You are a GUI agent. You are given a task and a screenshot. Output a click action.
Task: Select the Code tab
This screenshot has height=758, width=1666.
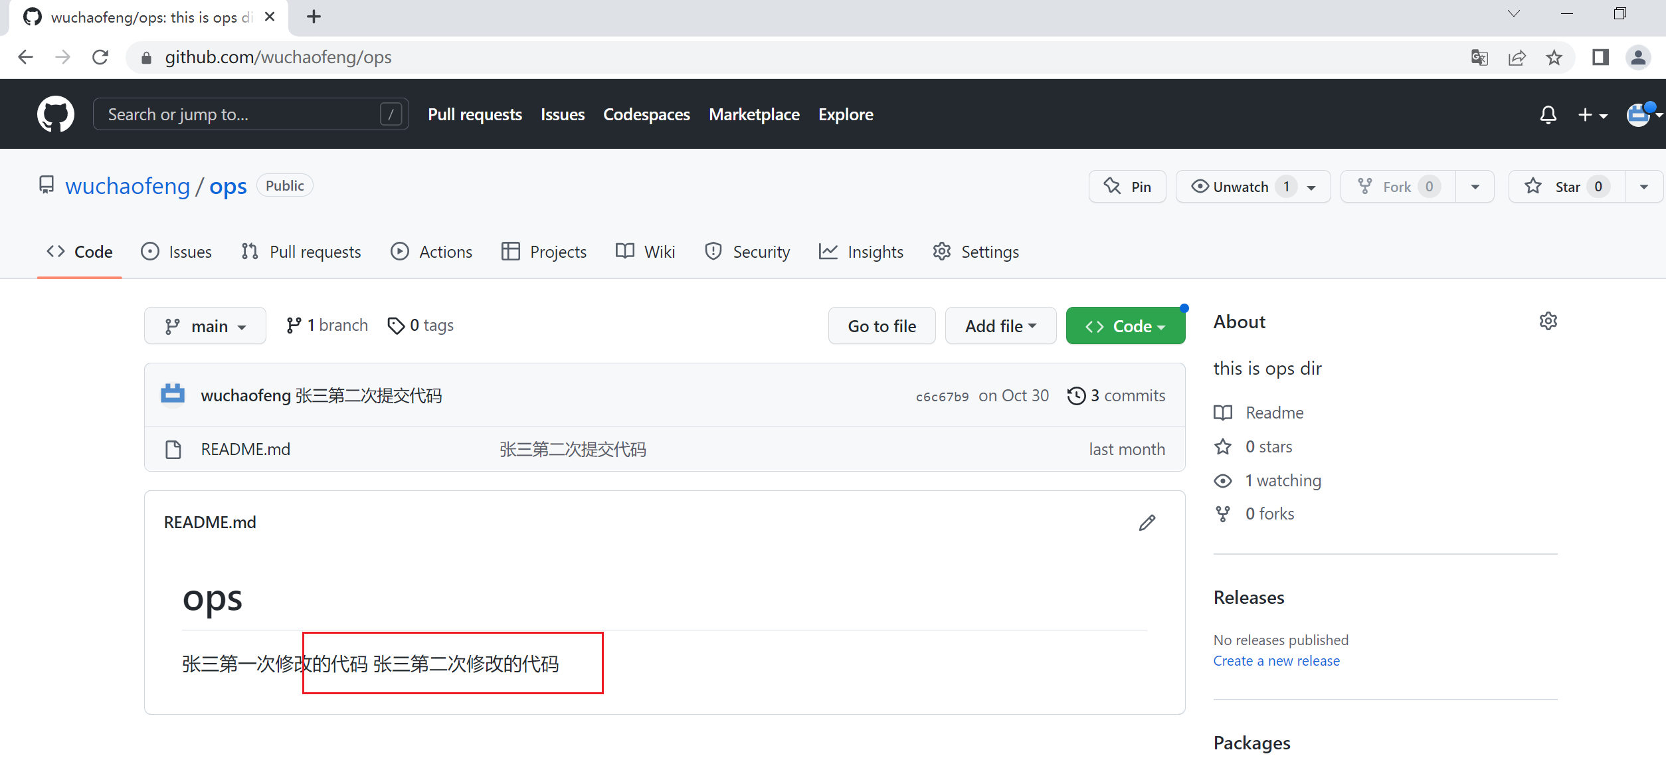point(80,252)
